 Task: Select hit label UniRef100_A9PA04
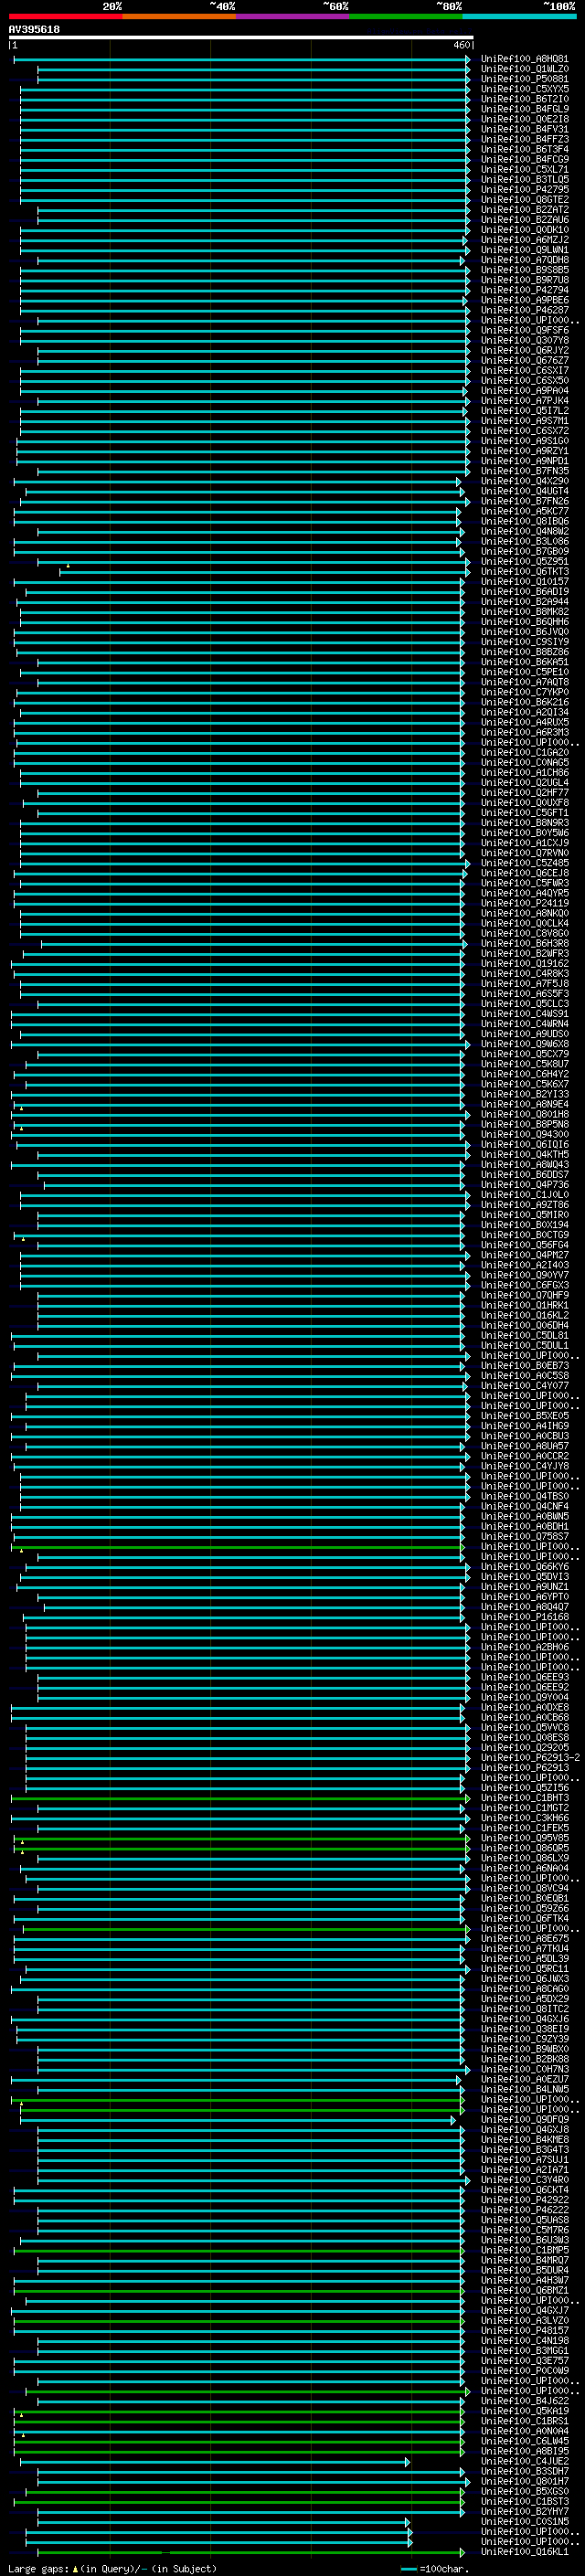tap(524, 390)
